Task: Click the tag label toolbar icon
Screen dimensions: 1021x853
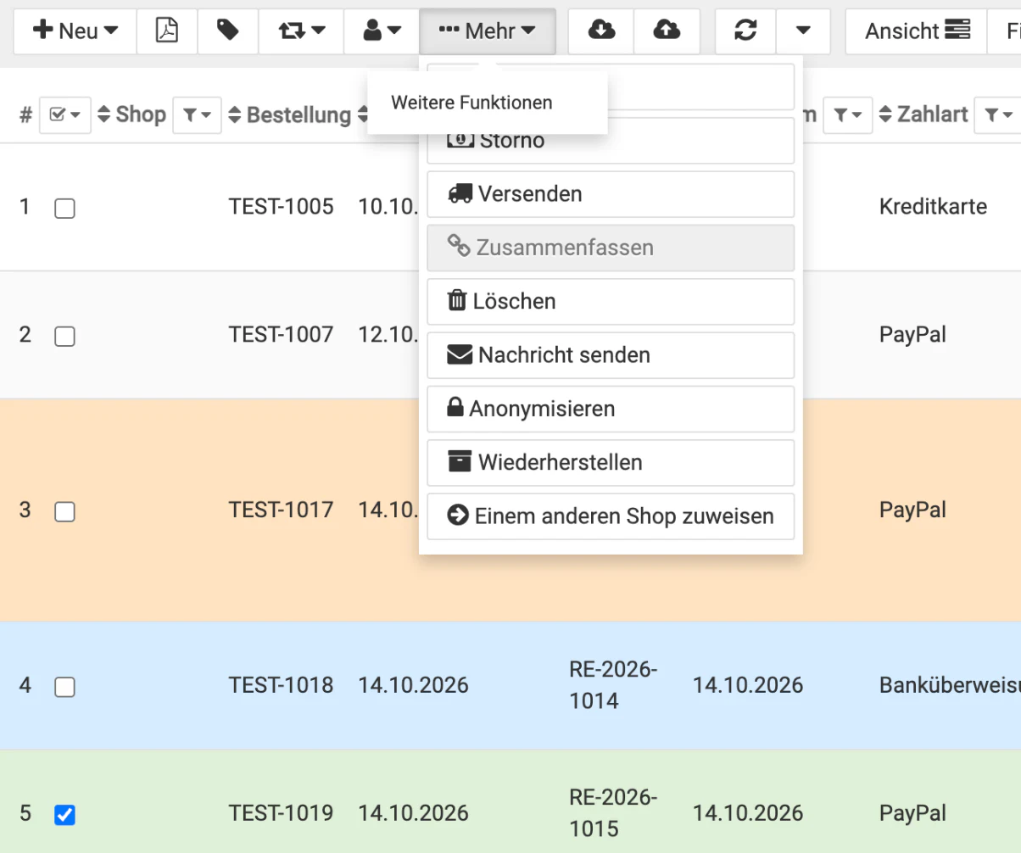Action: (227, 31)
